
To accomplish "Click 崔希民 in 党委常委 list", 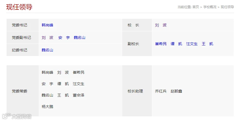I will click(79, 72).
